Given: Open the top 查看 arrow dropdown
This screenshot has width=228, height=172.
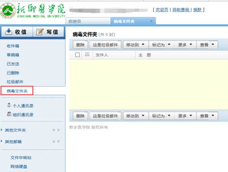Looking at the screenshot, I should click(213, 44).
